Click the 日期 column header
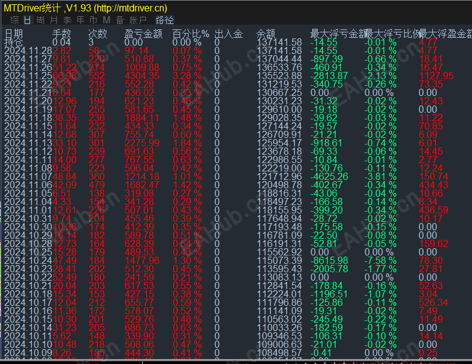Image resolution: width=472 pixels, height=364 pixels. point(14,34)
